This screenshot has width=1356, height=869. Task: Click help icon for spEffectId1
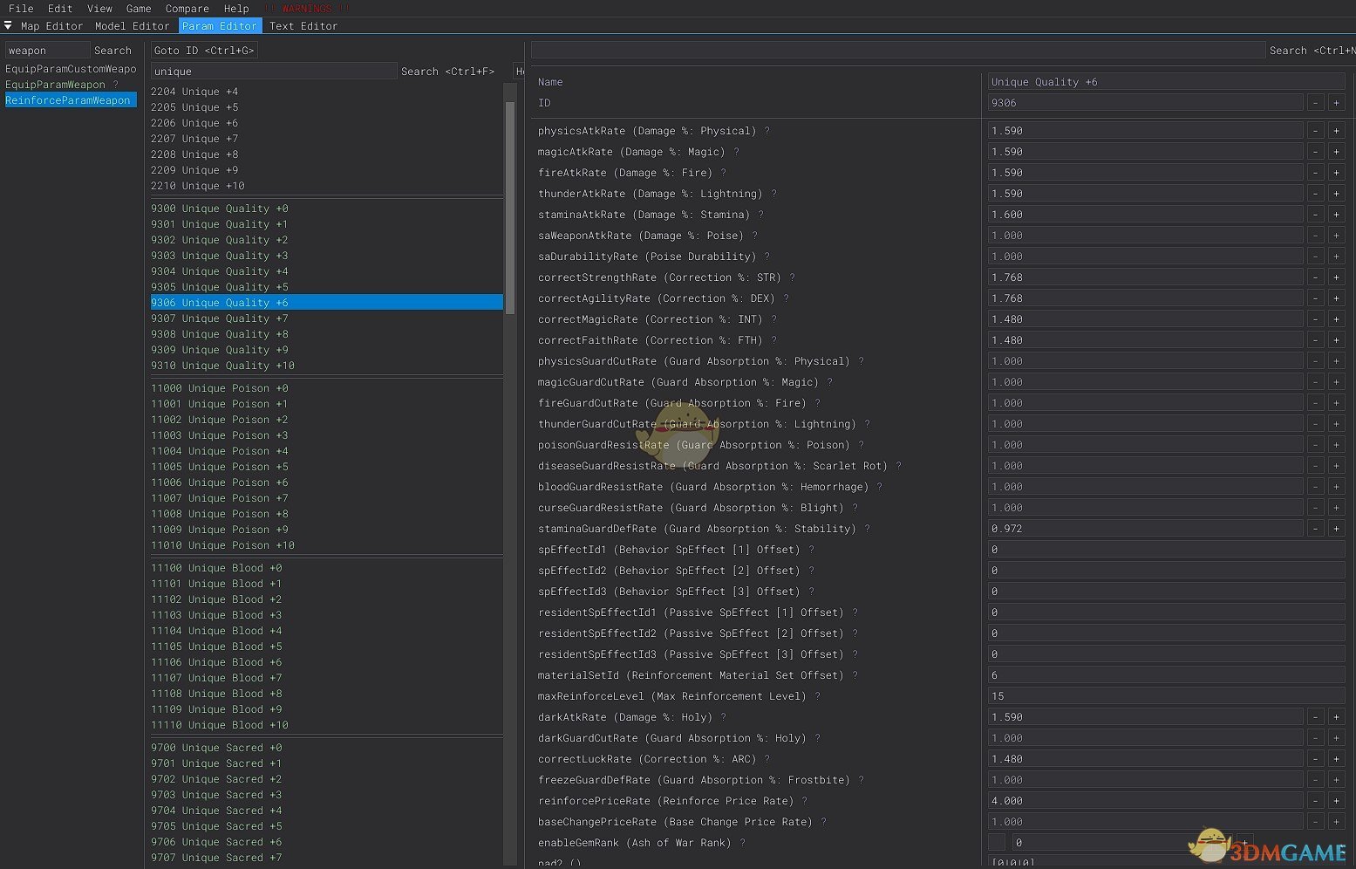coord(811,550)
